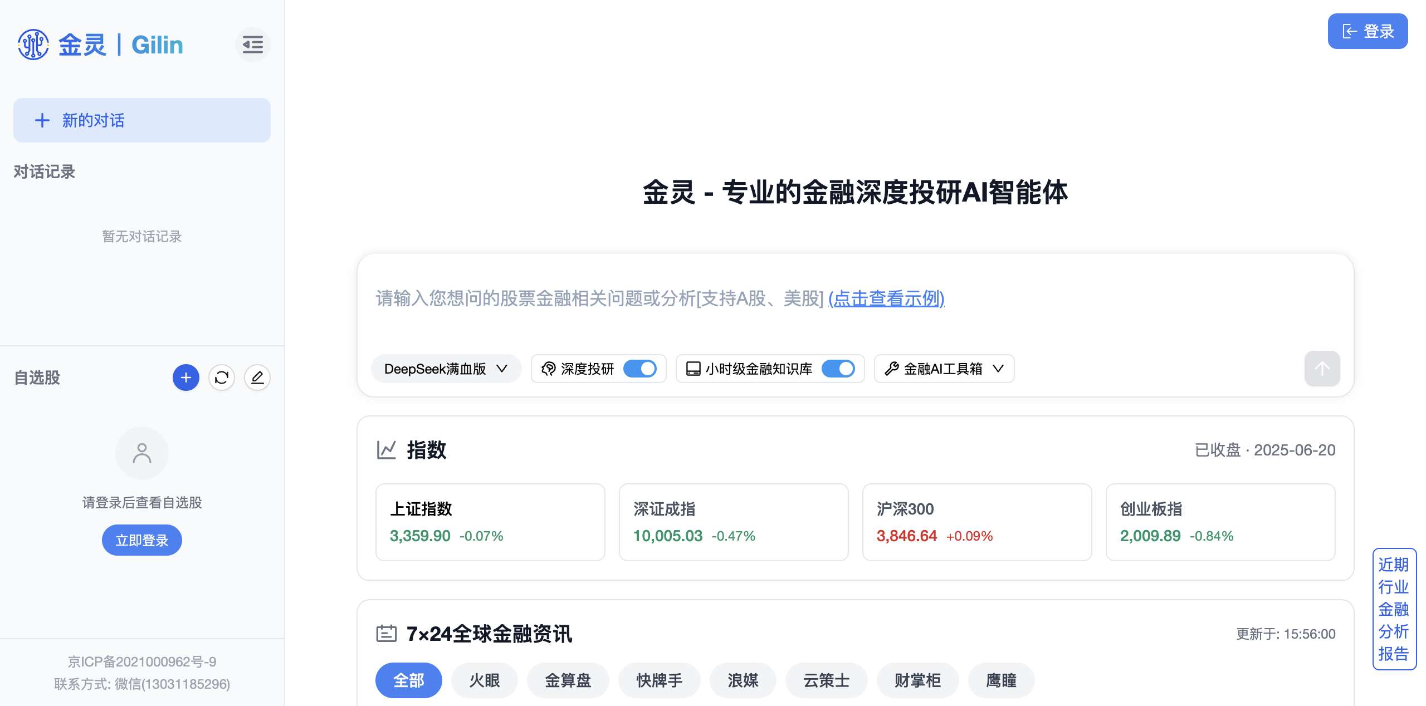Open the DeepSeek满血版 model dropdown

[446, 369]
